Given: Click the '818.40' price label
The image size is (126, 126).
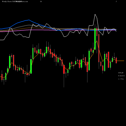Looking at the screenshot, I should point(121,73).
